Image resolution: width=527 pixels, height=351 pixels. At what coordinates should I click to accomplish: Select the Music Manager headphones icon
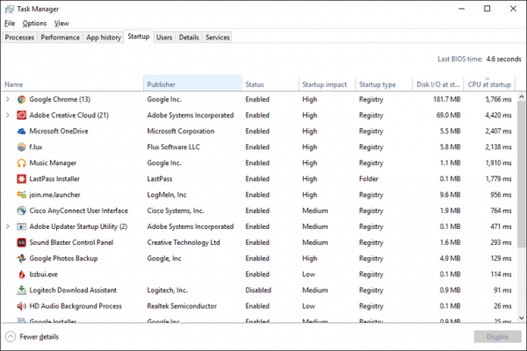coord(21,163)
